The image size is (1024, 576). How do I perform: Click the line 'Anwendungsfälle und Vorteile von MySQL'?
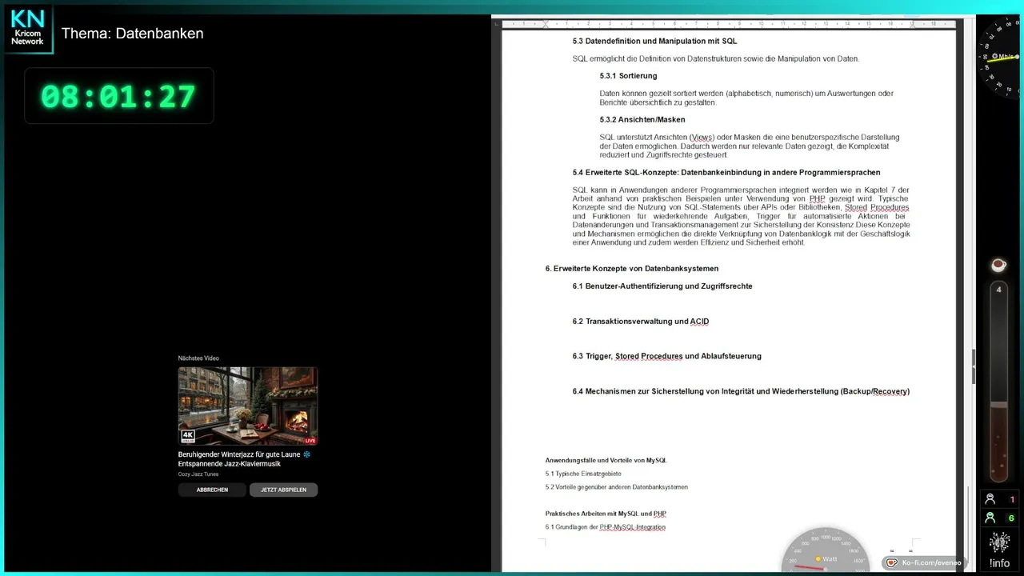click(606, 461)
